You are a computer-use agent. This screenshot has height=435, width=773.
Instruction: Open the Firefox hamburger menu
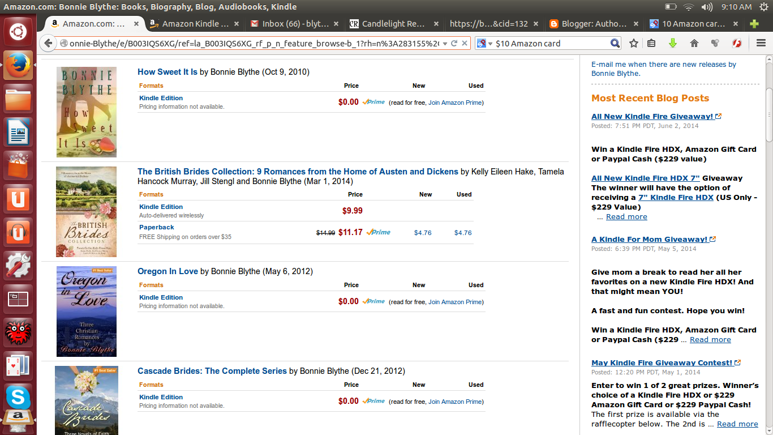tap(761, 44)
